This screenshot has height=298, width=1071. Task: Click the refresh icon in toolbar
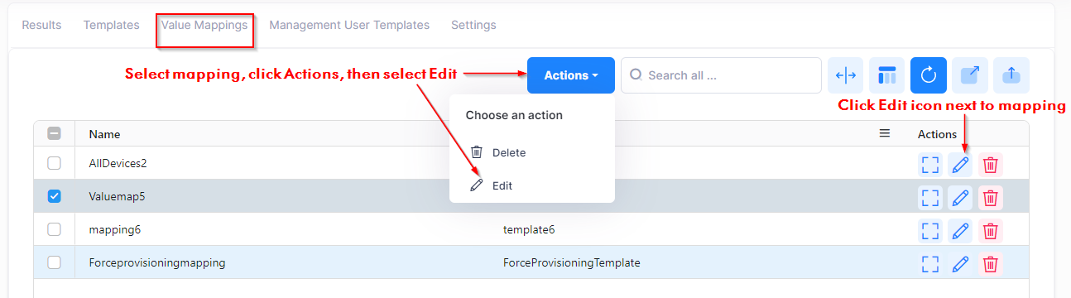pos(928,75)
